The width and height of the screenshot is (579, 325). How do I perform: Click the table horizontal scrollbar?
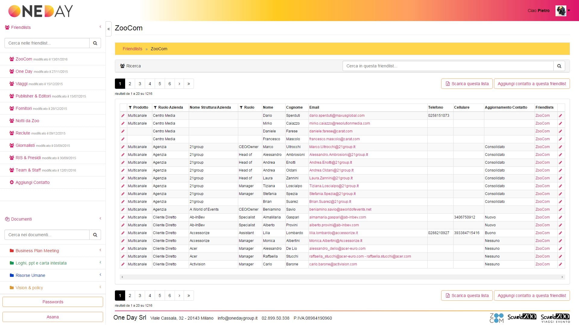pos(342,277)
